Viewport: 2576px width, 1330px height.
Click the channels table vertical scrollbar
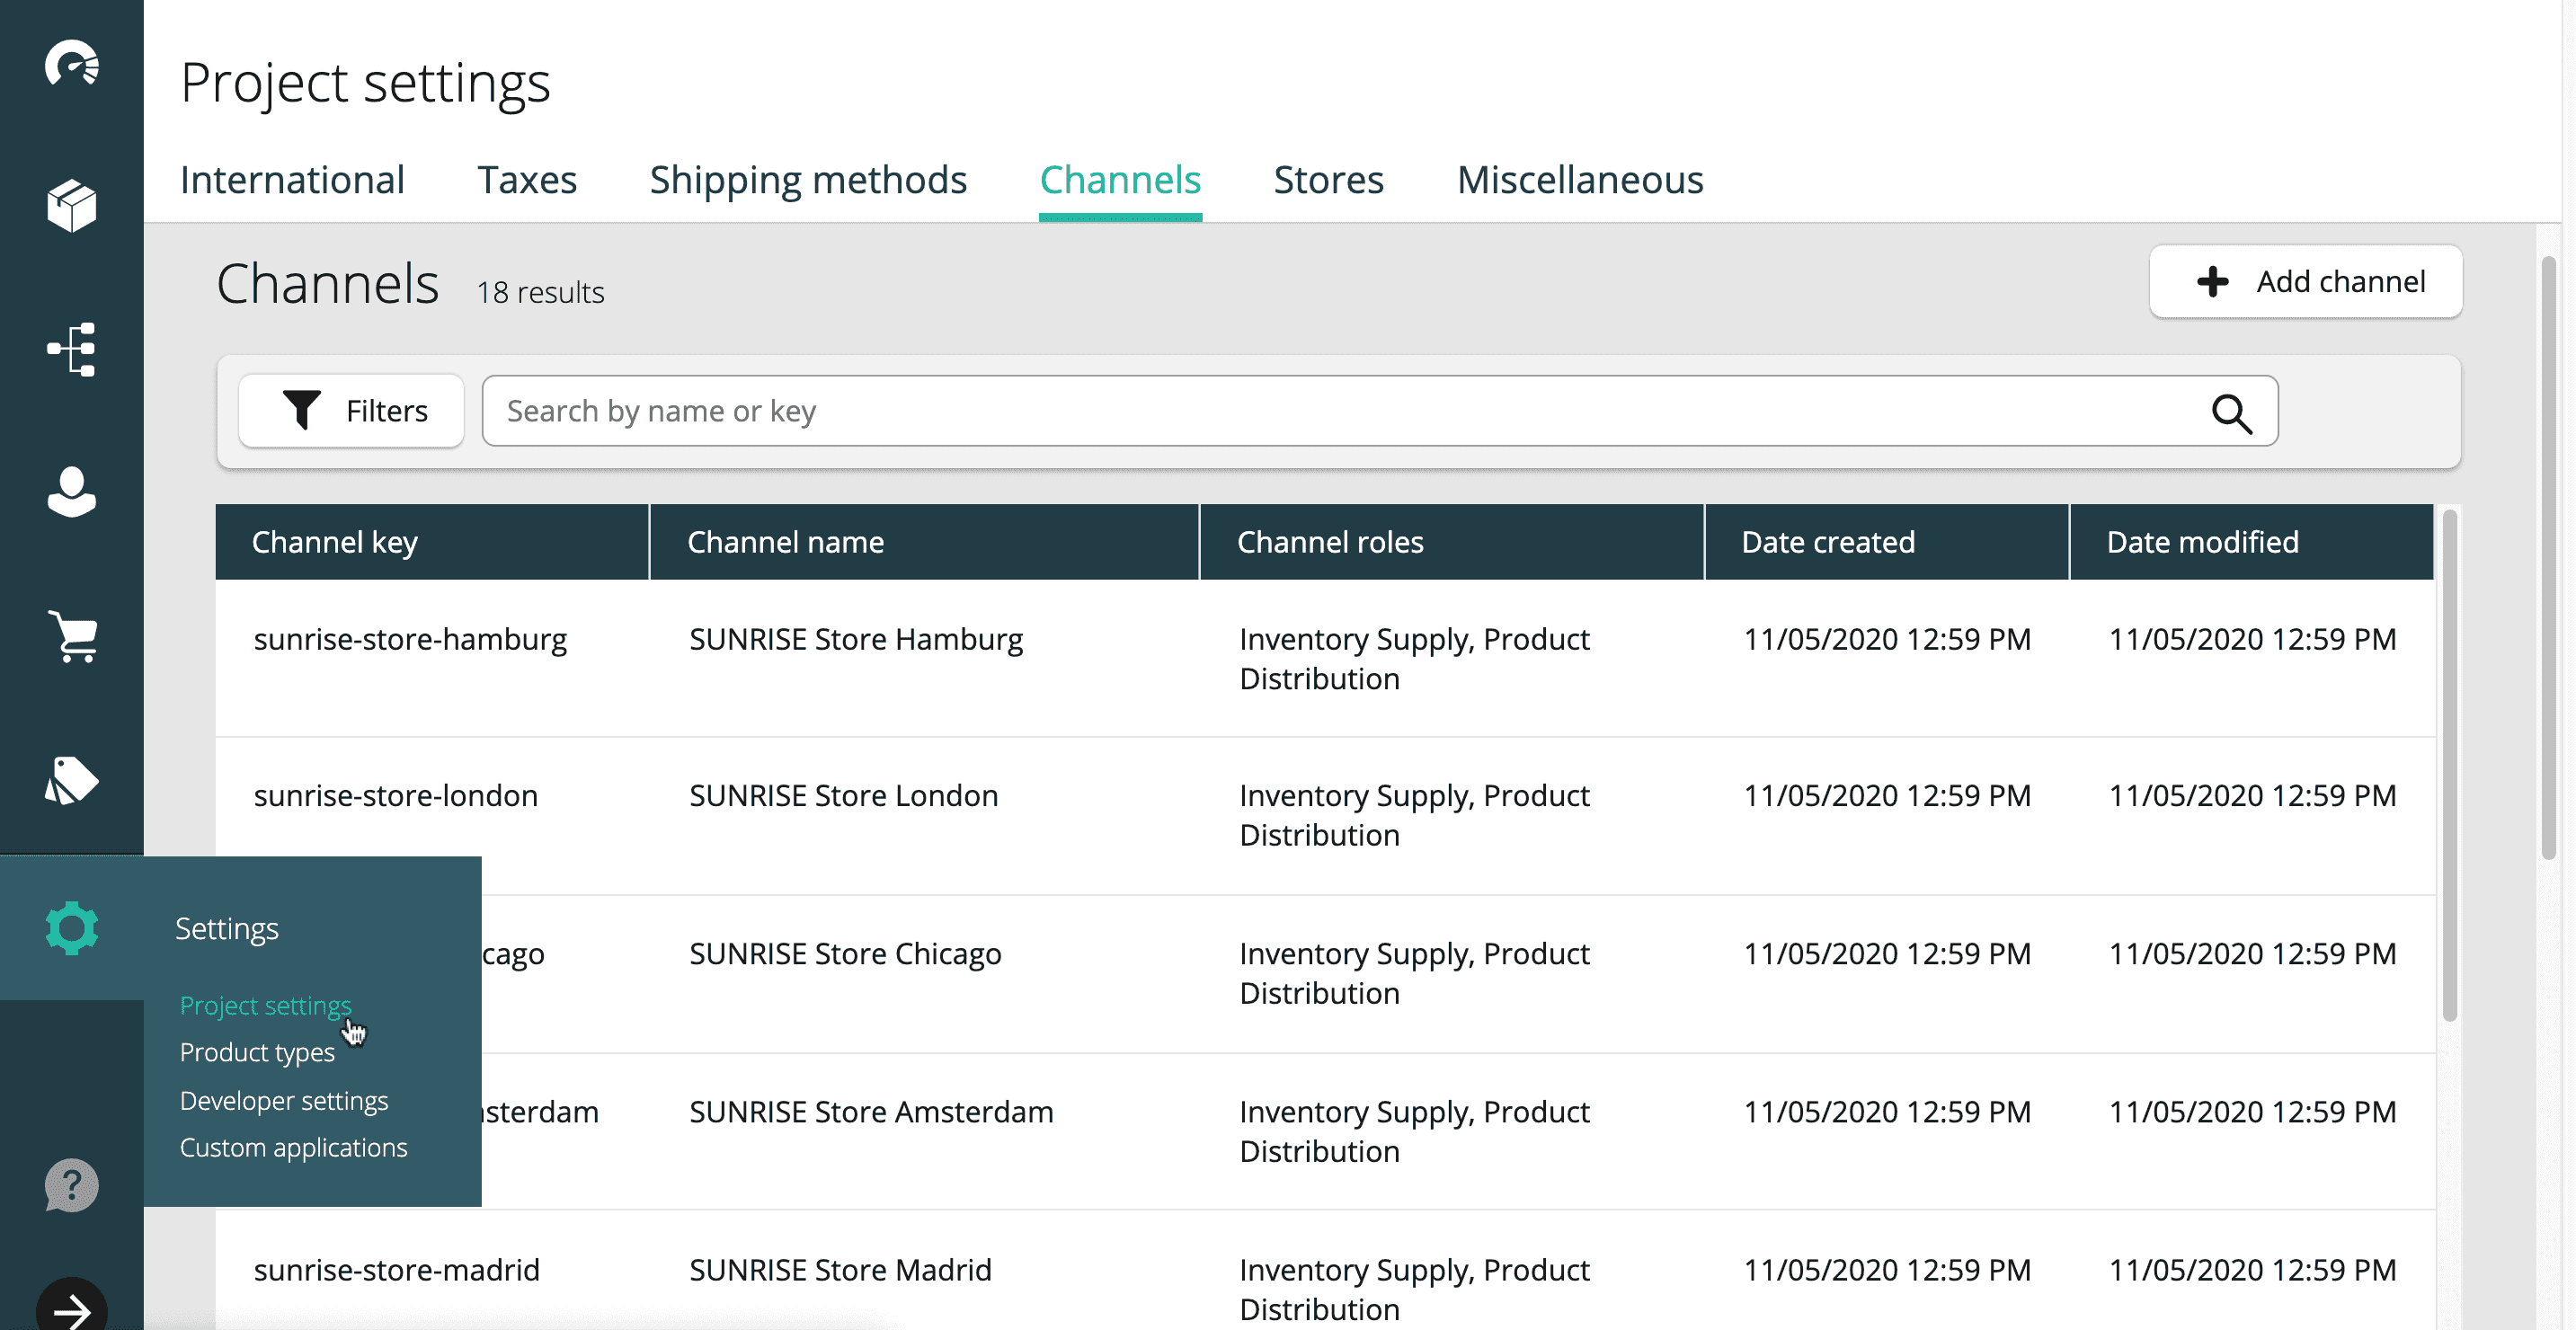click(x=2449, y=765)
